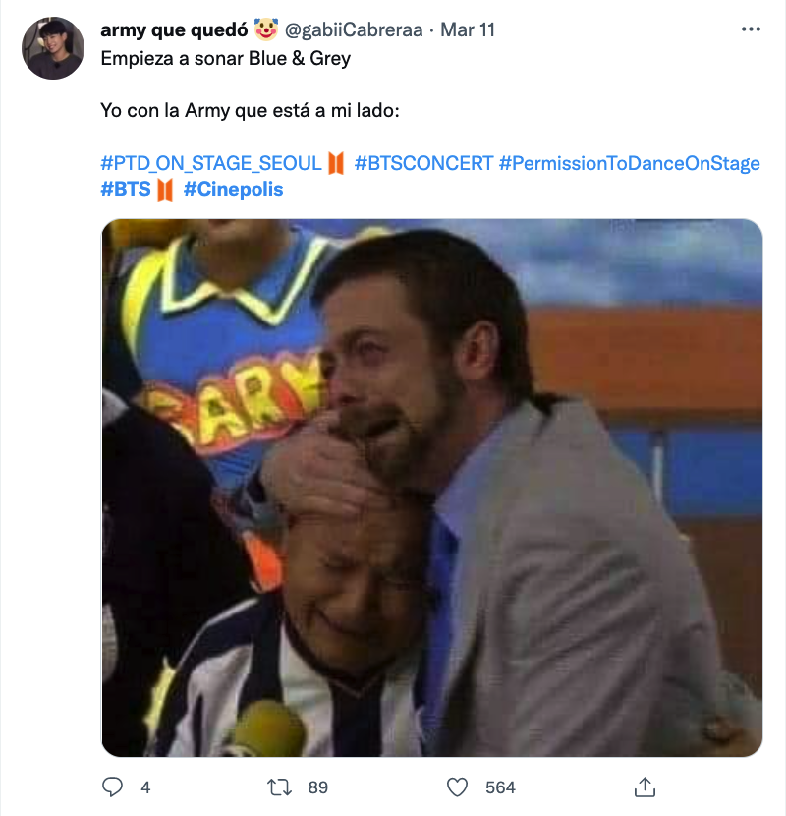
Task: Select the #BTS hashtag
Action: coord(126,189)
